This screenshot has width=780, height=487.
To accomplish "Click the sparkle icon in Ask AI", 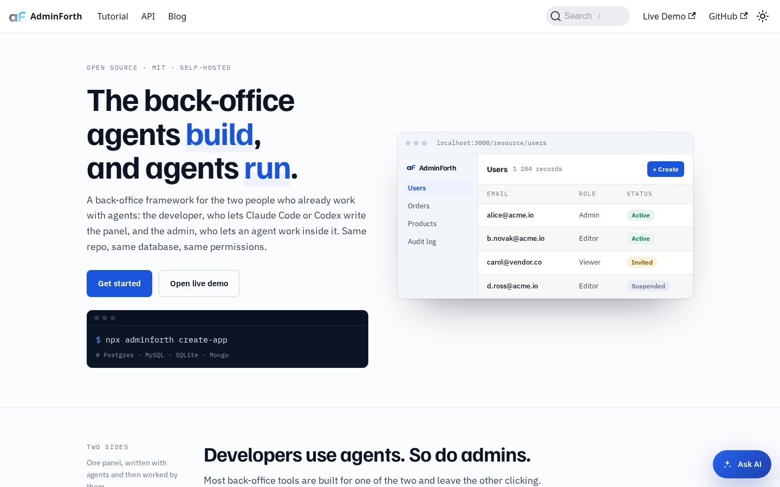I will 727,464.
